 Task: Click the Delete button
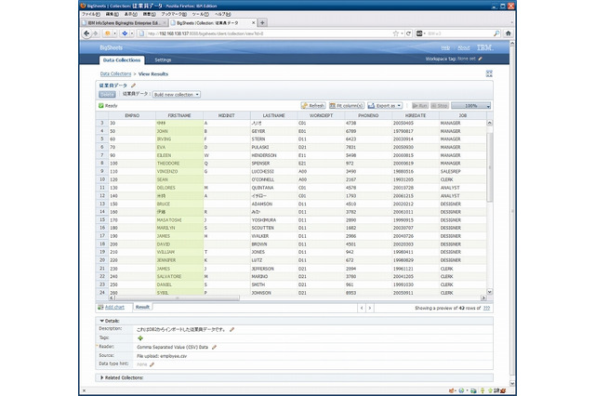107,95
